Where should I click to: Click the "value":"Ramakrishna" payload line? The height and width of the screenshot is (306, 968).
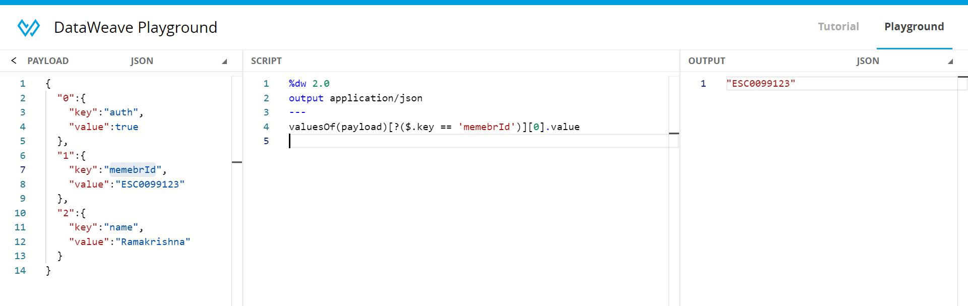[130, 242]
